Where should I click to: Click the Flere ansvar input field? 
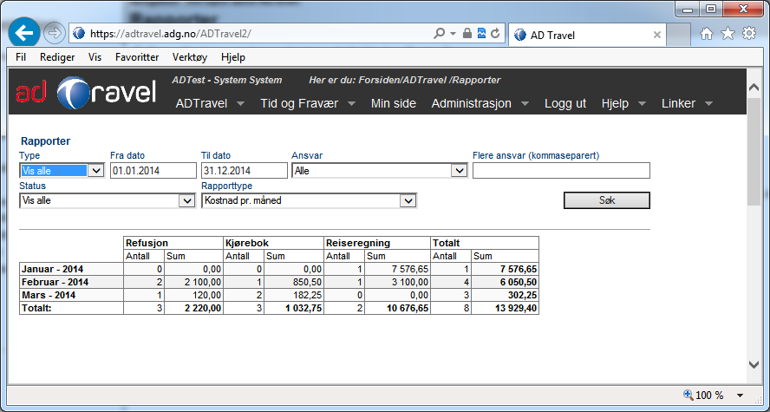[561, 170]
